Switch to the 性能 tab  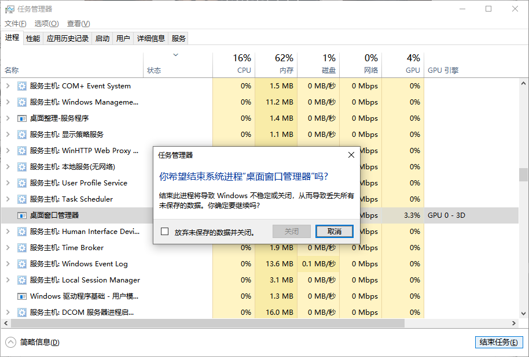click(x=33, y=38)
